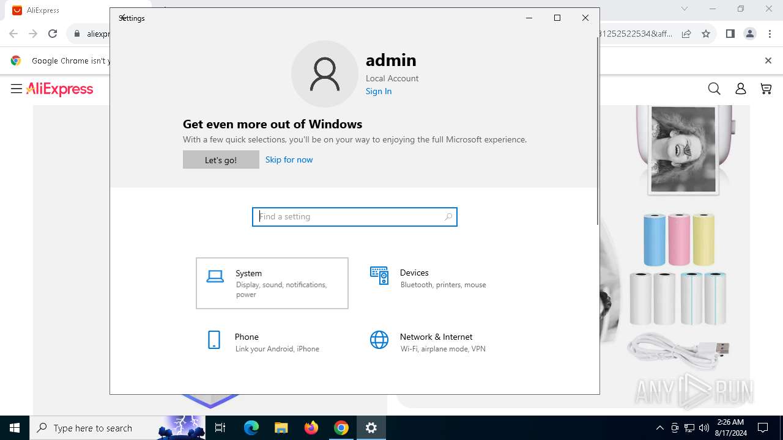Dismiss the Chrome default browser infobar
783x440 pixels.
[768, 61]
